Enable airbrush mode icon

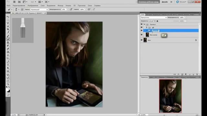tap(89, 9)
